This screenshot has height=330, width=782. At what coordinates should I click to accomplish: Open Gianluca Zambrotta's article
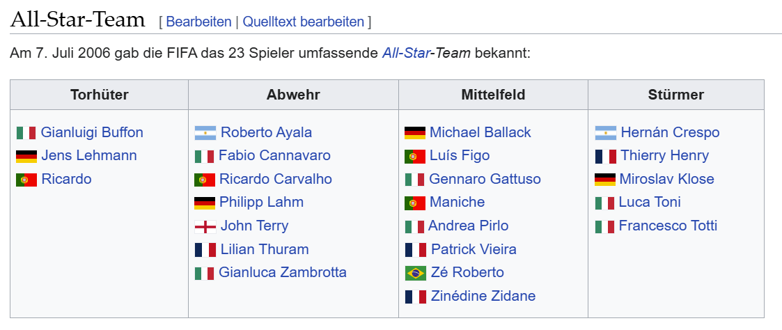[282, 273]
